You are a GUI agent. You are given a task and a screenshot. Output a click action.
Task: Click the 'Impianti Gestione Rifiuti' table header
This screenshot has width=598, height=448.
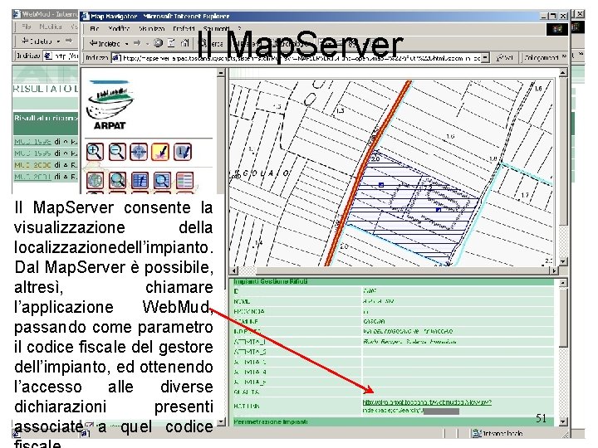tap(393, 282)
